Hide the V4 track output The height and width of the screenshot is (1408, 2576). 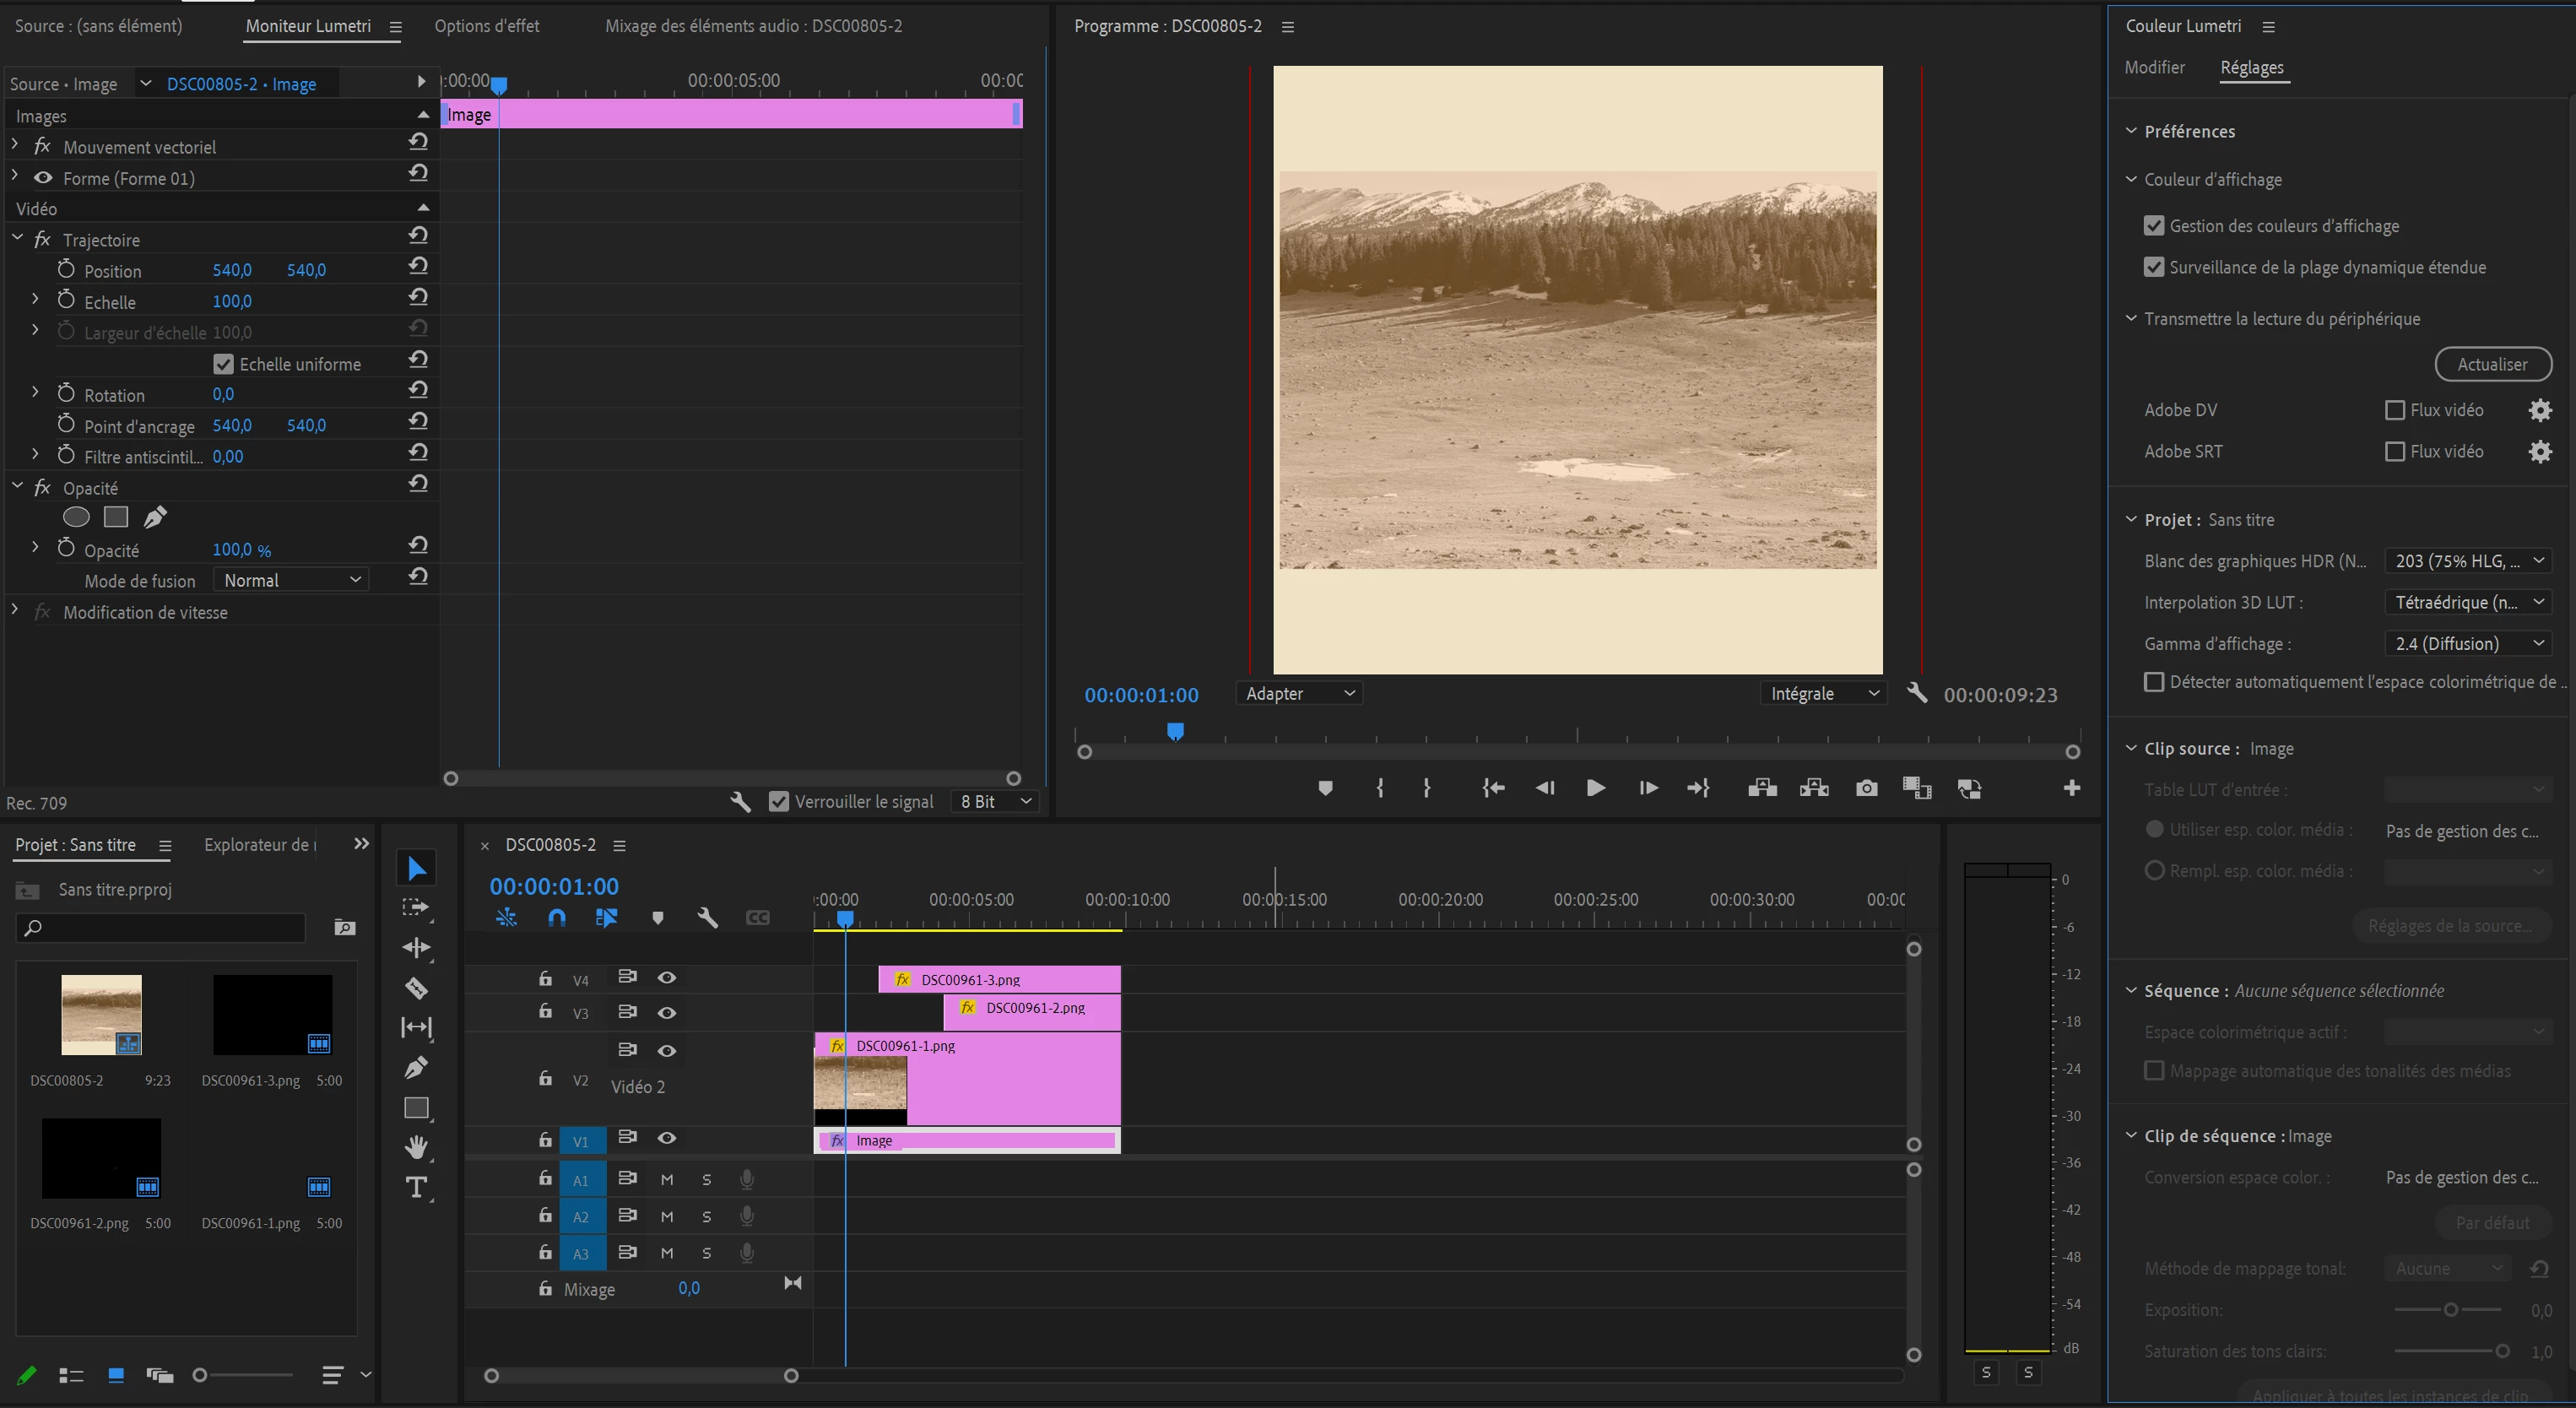click(667, 977)
